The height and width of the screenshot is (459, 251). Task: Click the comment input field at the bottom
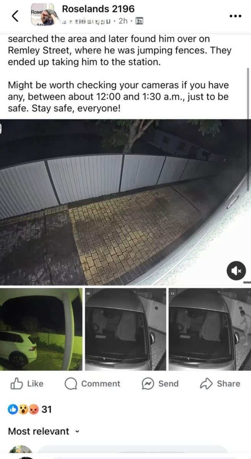click(133, 452)
